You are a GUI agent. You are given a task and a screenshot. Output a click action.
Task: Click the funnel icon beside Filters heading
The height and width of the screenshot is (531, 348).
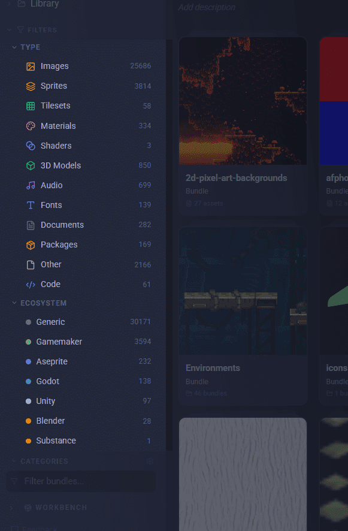(x=20, y=30)
